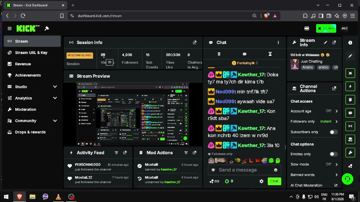Viewport: 360px width, 202px height.
Task: Click Kawther_17 in the banned Montalit row
Action: (x=169, y=169)
